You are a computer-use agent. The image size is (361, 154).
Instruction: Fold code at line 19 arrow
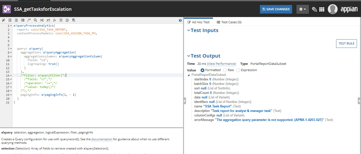[x=11, y=95]
